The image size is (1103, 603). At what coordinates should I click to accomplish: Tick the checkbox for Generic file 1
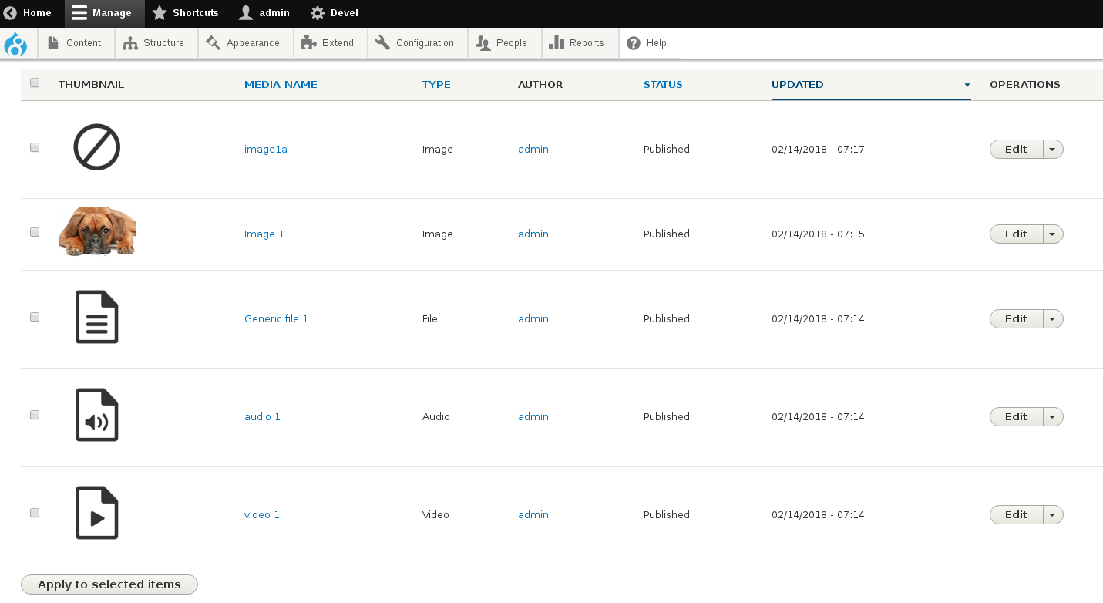35,317
